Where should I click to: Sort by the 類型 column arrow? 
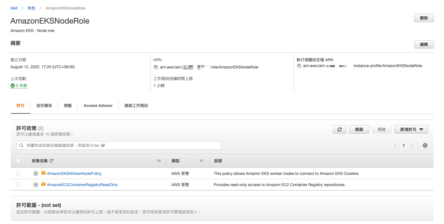point(201,161)
